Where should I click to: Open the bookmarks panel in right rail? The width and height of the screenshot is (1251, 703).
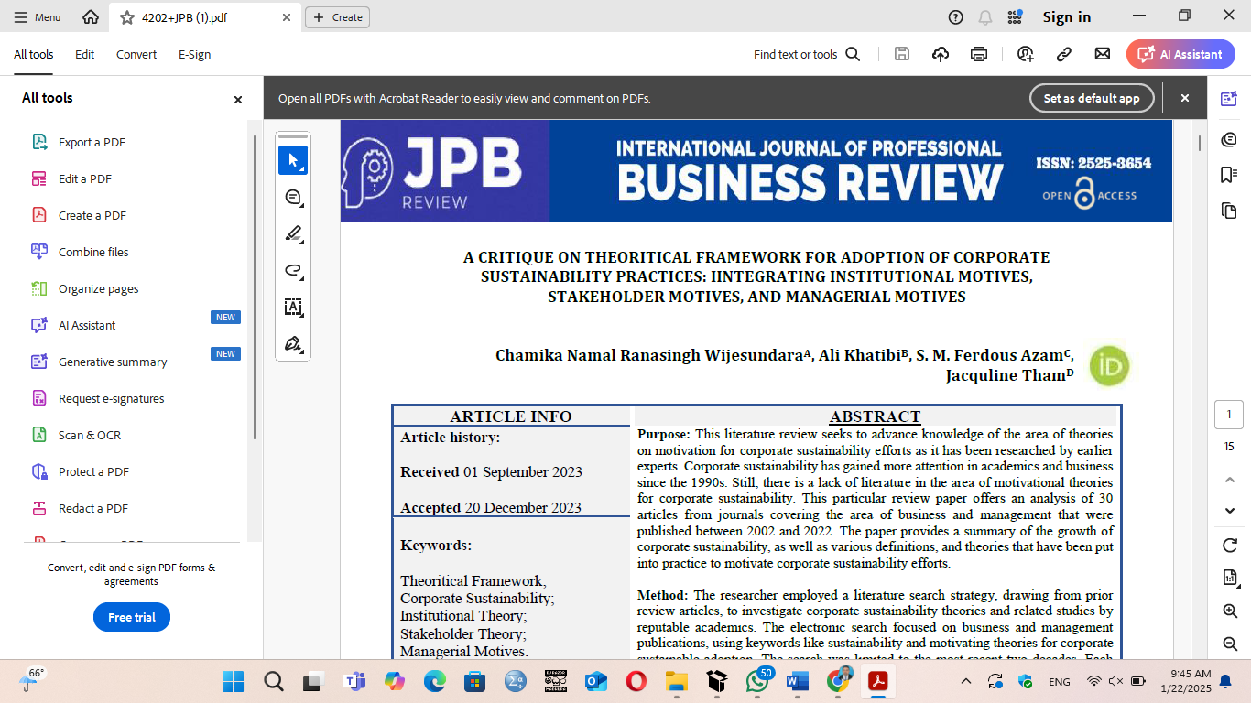[x=1229, y=175]
